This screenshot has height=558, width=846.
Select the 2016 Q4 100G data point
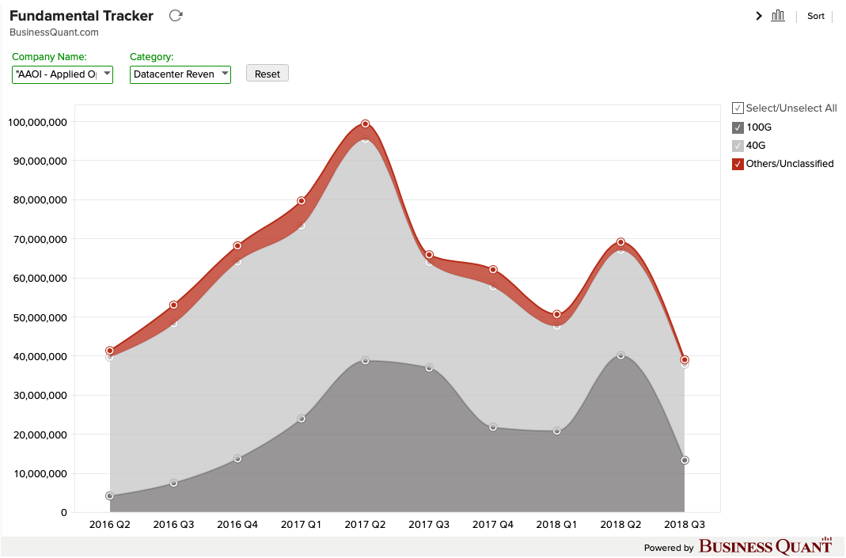(237, 459)
